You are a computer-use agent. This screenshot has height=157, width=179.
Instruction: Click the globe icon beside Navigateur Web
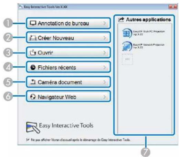(33, 97)
